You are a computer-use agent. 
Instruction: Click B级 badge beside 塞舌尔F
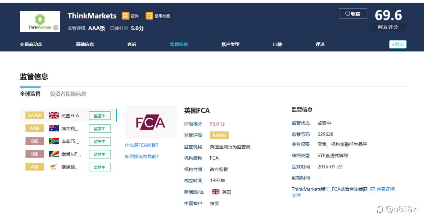click(35, 154)
